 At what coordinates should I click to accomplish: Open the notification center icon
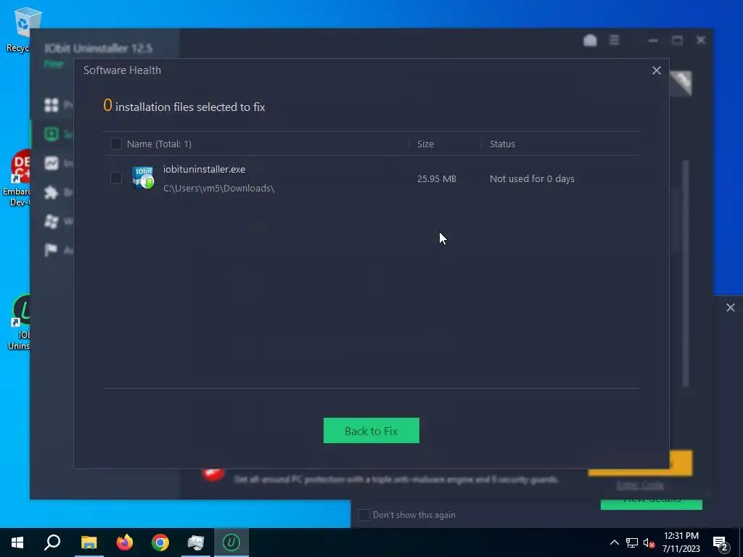tap(721, 543)
